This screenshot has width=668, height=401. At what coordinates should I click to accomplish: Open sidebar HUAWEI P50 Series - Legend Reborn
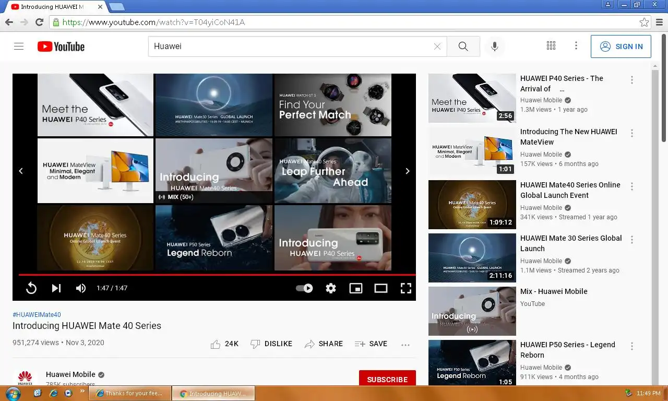pyautogui.click(x=568, y=350)
